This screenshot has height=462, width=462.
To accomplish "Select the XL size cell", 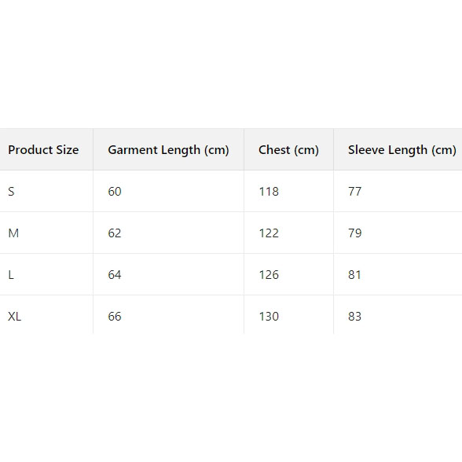I will point(14,317).
